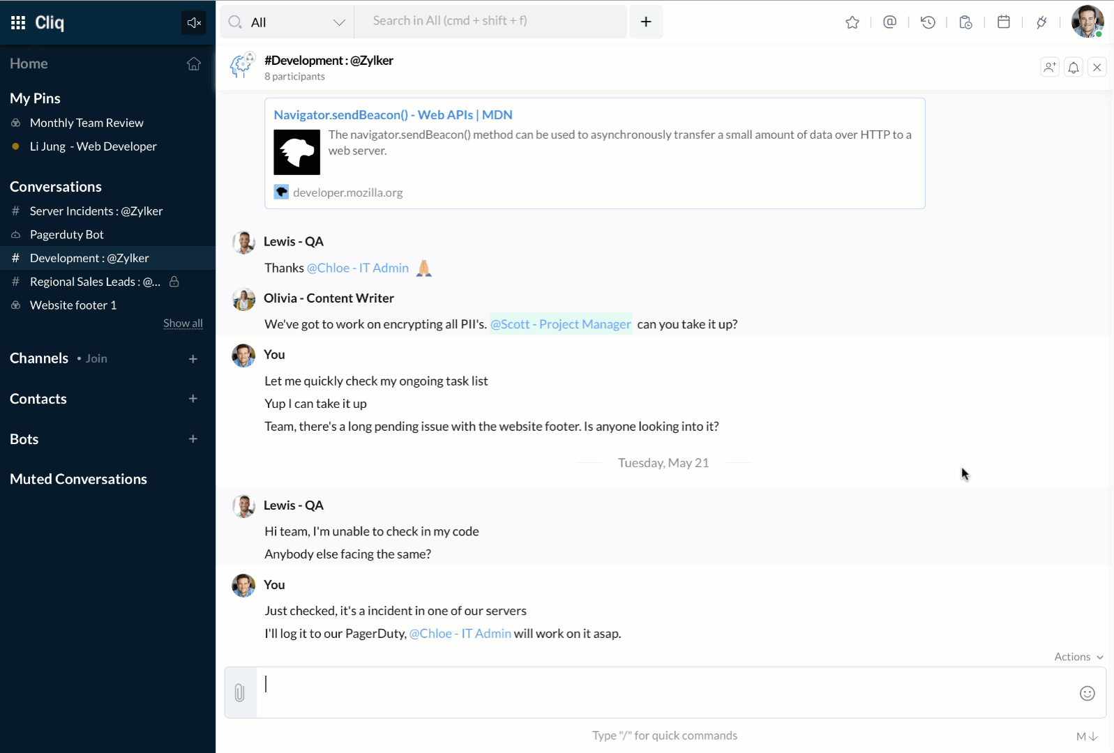Open Lewis - QA avatar above Thanks message
Image resolution: width=1114 pixels, height=753 pixels.
[x=243, y=243]
